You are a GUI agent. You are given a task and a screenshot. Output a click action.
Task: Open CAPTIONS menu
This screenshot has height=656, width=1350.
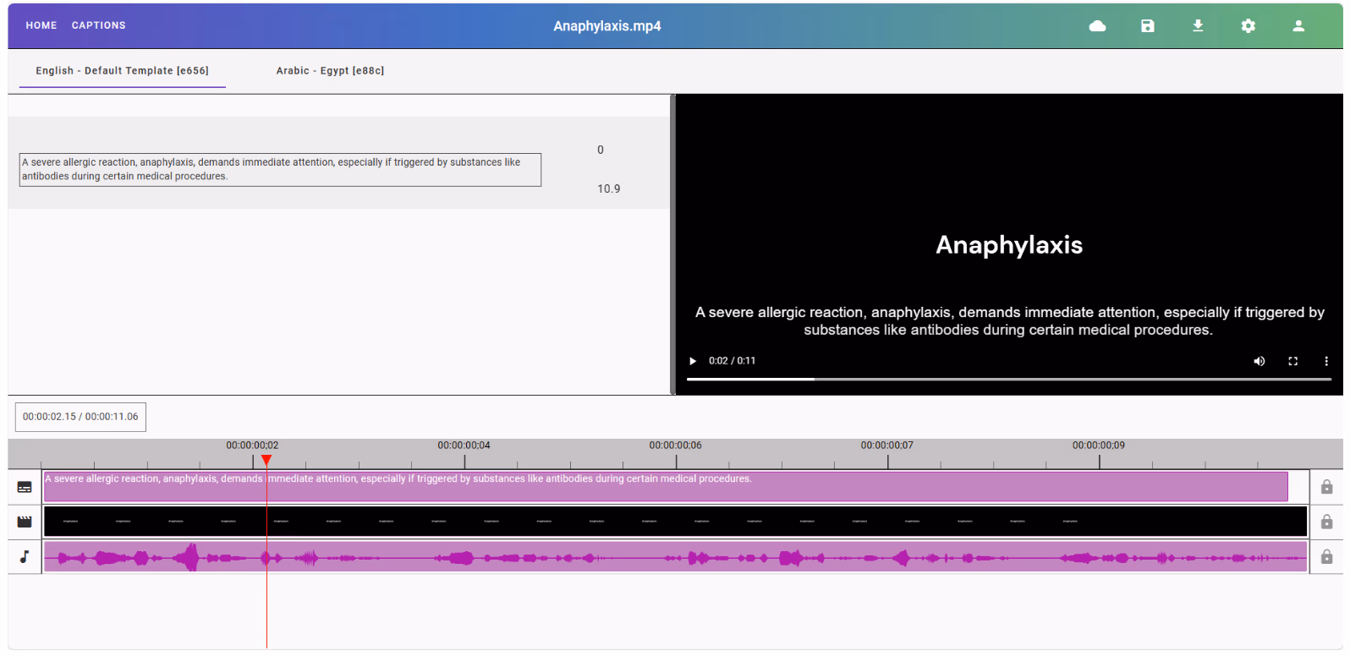click(99, 25)
